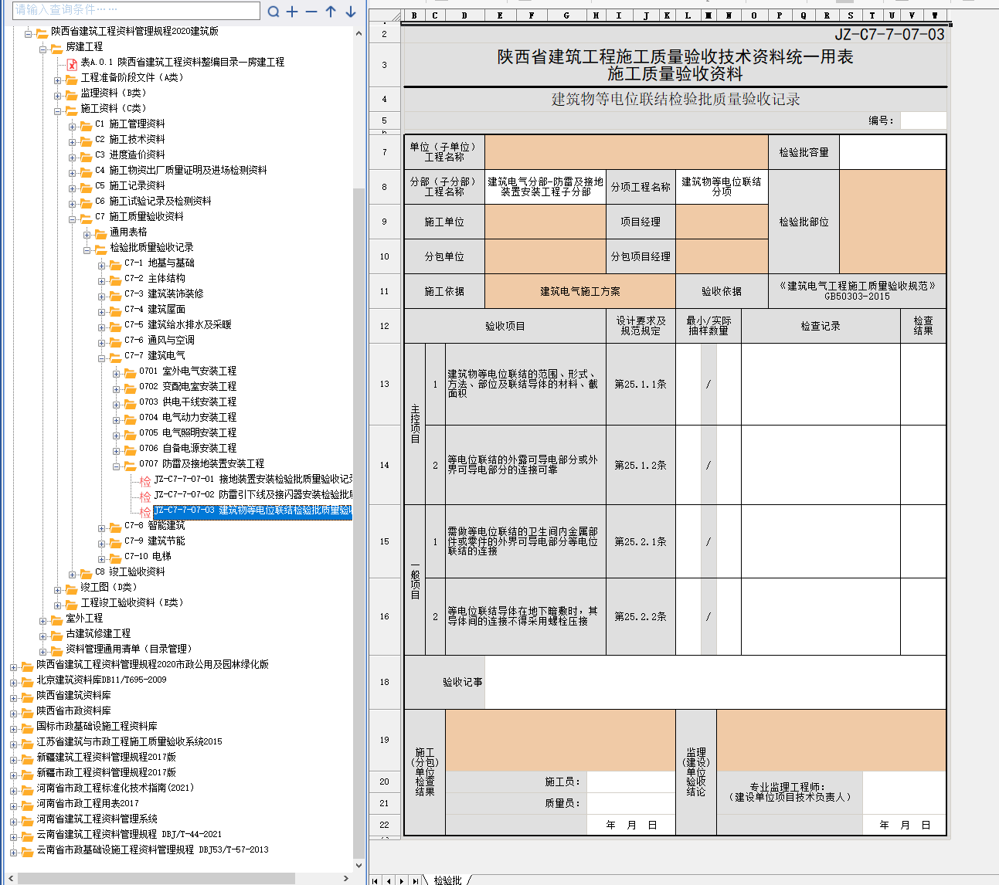The image size is (999, 885).
Task: Go to next sheet navigation arrow
Action: click(402, 880)
